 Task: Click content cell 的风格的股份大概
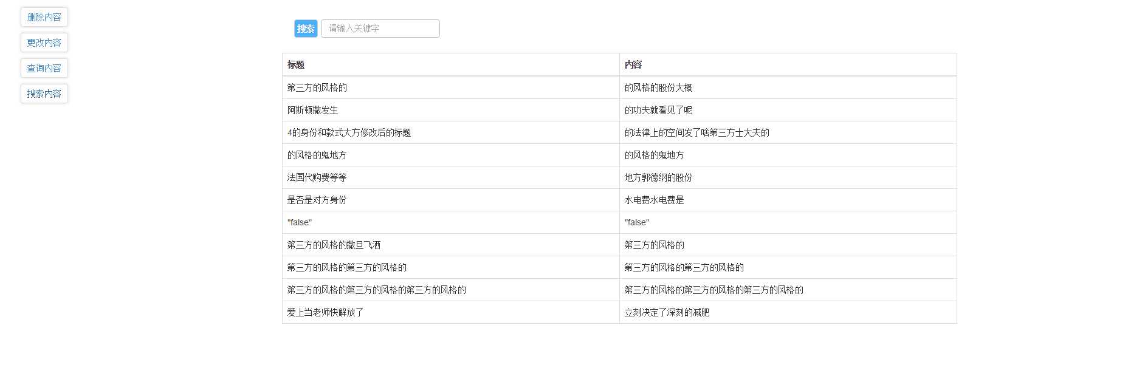[x=788, y=87]
